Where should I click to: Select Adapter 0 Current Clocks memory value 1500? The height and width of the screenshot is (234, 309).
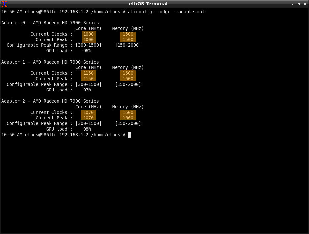(x=128, y=34)
